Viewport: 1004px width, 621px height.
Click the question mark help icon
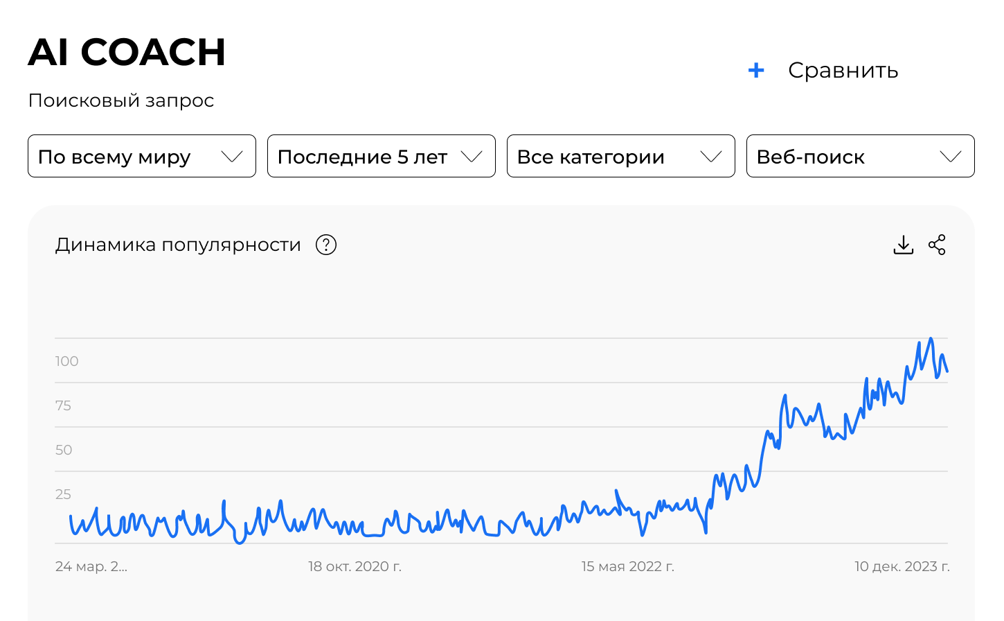click(x=326, y=245)
